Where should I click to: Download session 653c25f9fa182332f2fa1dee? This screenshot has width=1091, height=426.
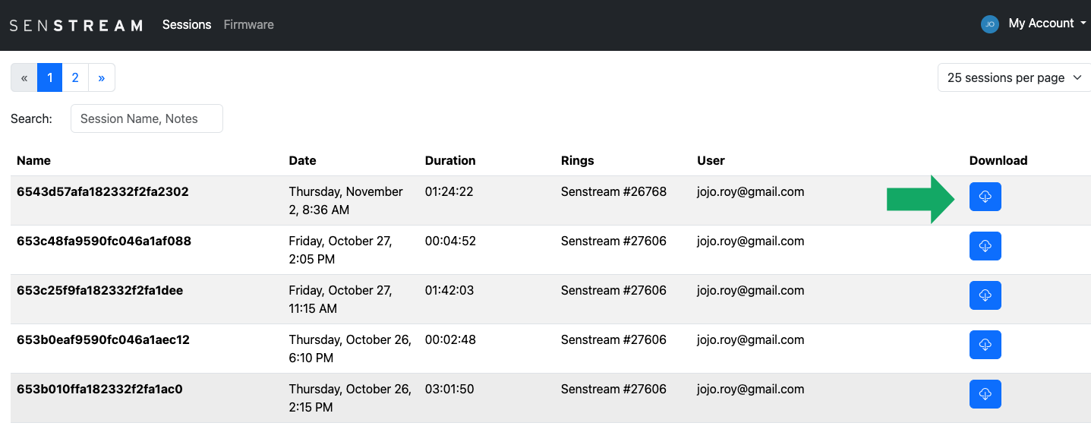[985, 295]
